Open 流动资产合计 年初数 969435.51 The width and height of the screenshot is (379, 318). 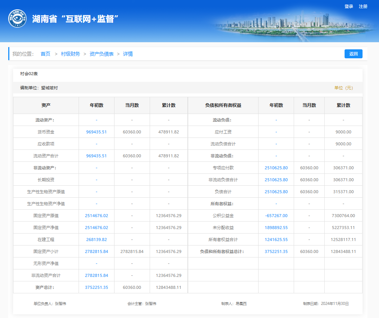click(97, 156)
